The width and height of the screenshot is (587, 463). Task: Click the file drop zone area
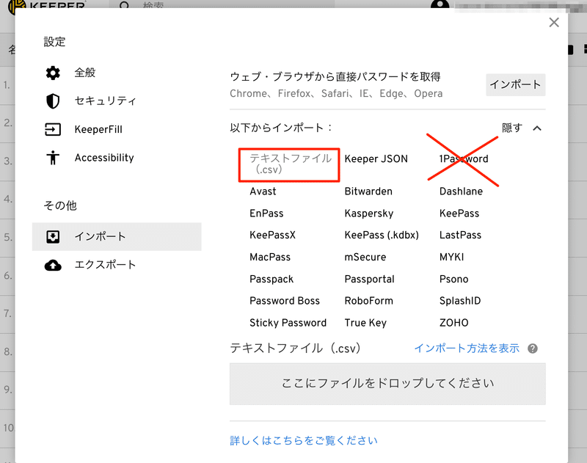387,384
